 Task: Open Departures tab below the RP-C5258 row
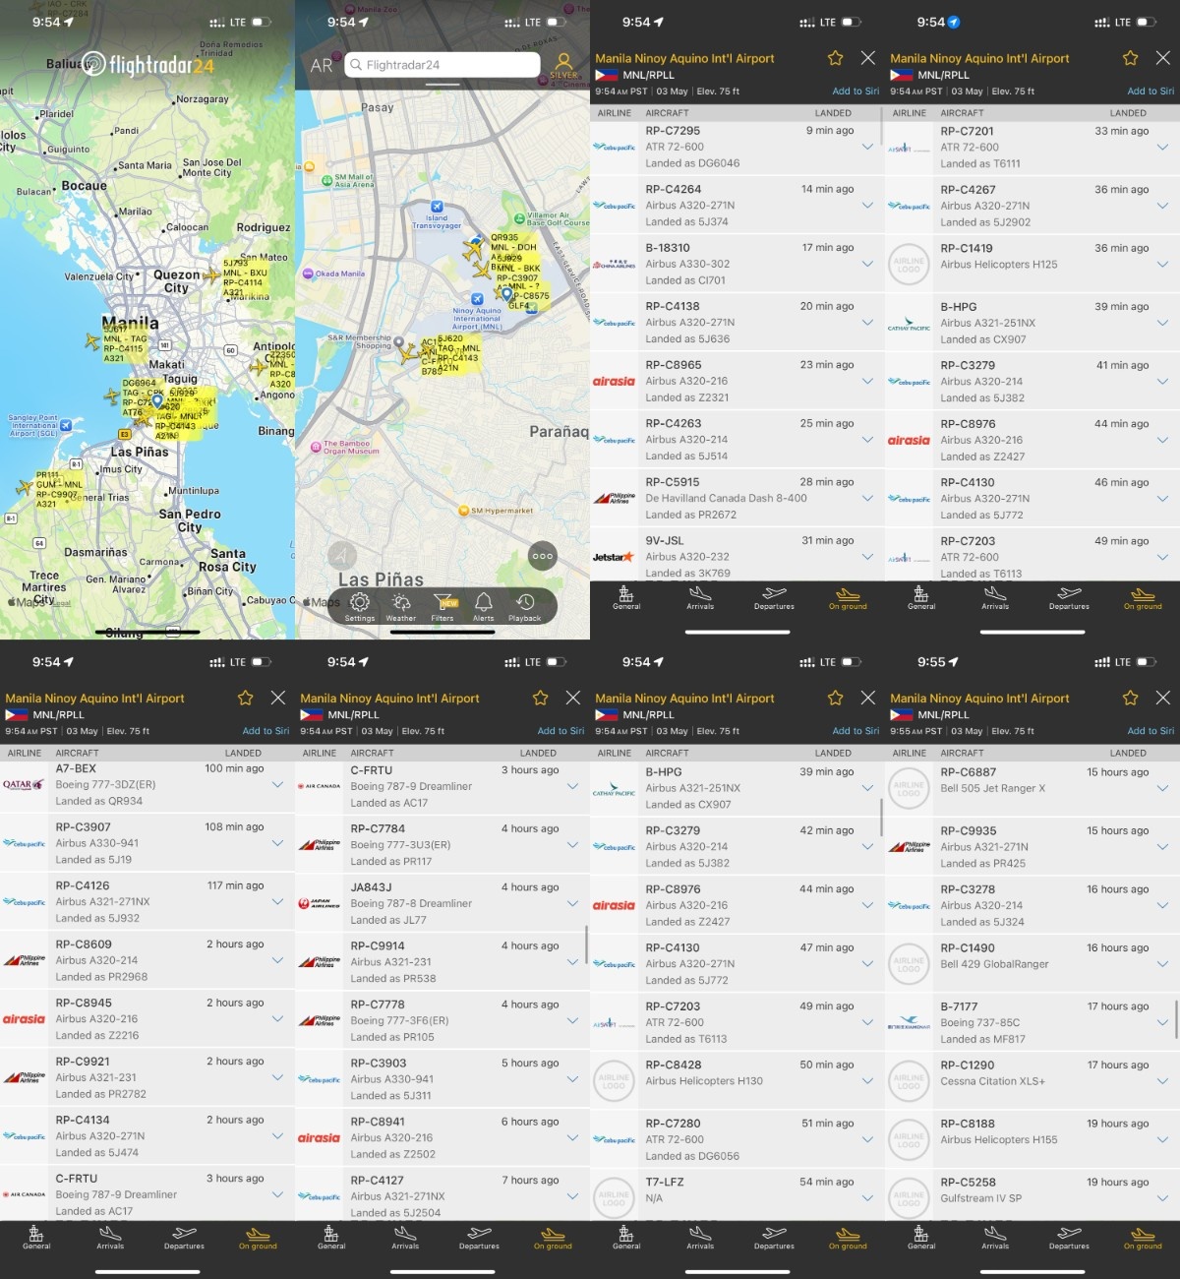tap(1069, 1238)
